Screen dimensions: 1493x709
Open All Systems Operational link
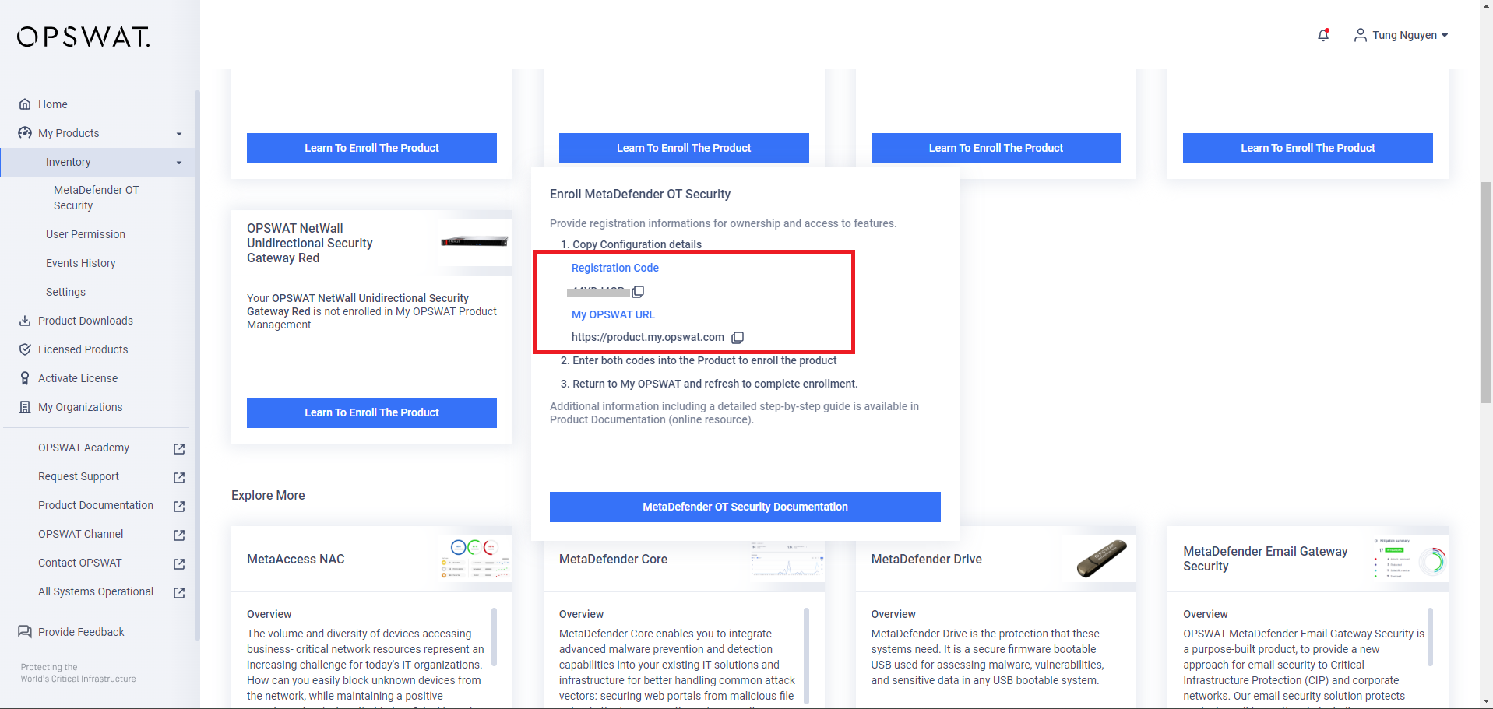pyautogui.click(x=96, y=591)
